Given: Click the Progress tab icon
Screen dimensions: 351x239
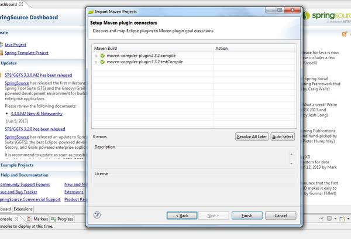Looking at the screenshot, I should pos(53,219).
